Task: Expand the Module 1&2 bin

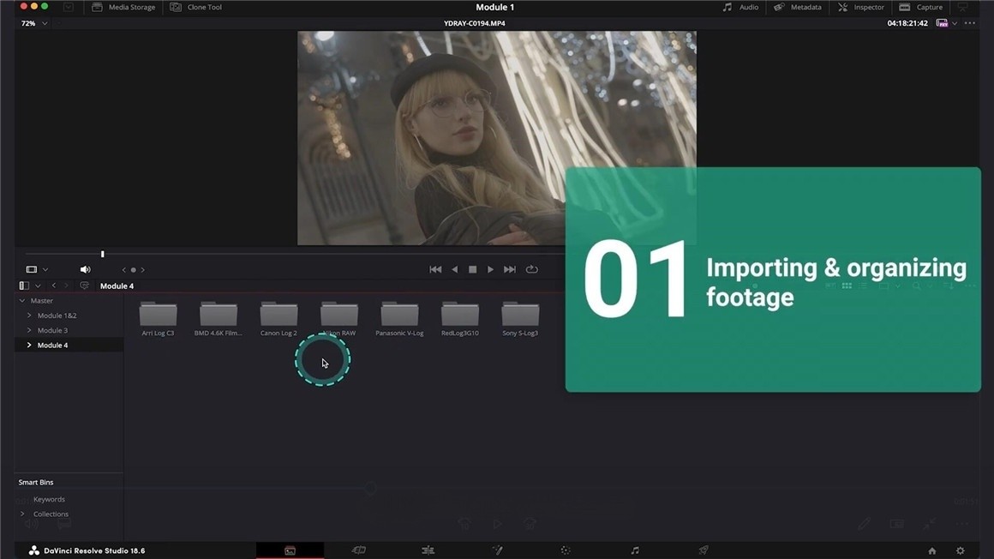Action: coord(29,316)
